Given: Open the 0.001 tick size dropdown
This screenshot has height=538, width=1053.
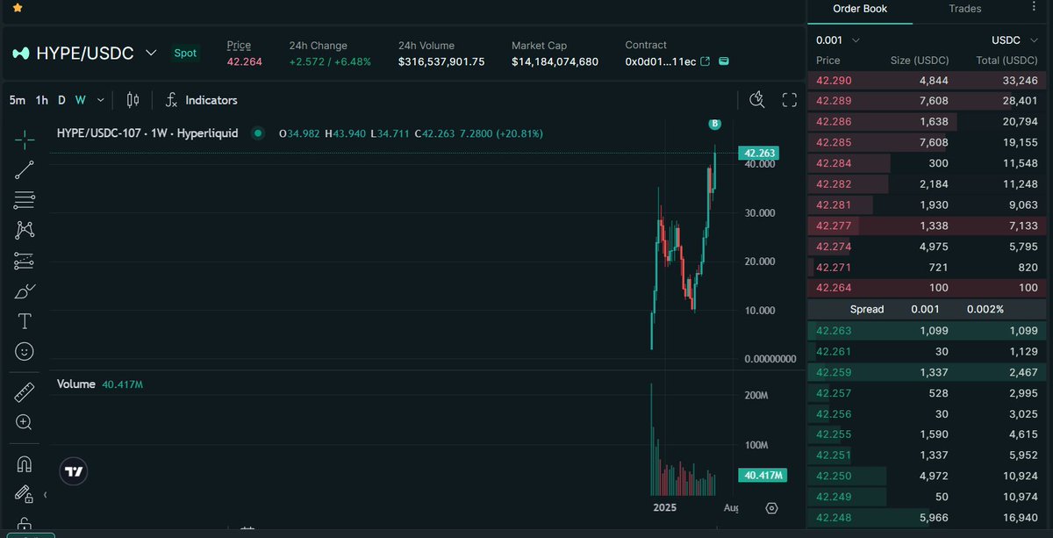Looking at the screenshot, I should pyautogui.click(x=836, y=39).
